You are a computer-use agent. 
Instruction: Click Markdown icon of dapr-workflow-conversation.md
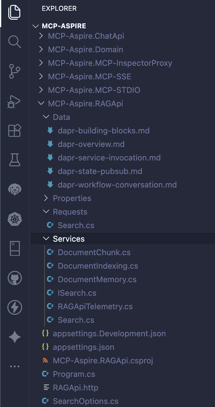tap(50, 185)
